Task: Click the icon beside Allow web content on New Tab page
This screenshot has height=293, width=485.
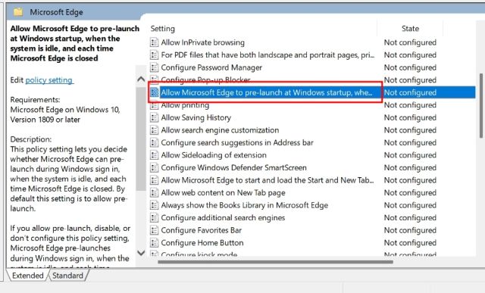Action: click(154, 192)
